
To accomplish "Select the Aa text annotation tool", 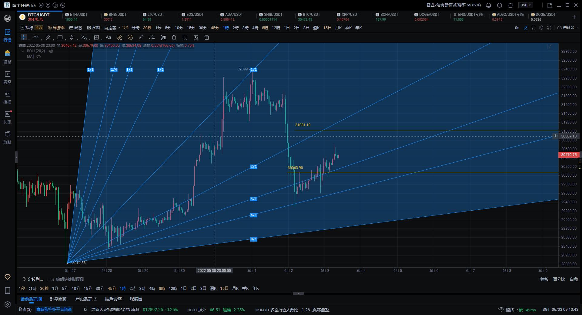I will [x=109, y=37].
